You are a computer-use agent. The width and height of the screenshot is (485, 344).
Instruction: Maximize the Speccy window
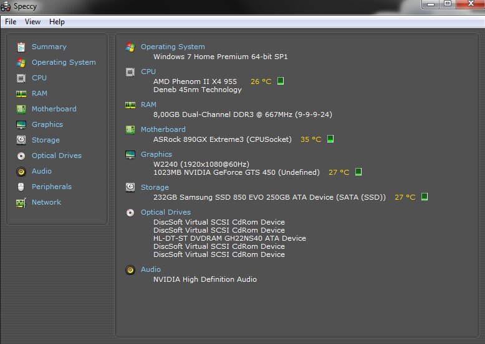pyautogui.click(x=447, y=4)
